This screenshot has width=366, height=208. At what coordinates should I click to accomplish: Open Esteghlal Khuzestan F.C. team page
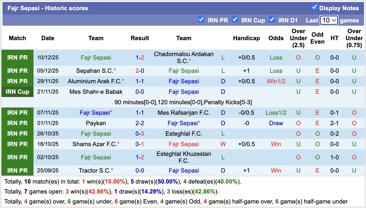(x=183, y=157)
